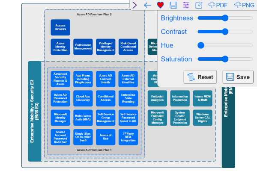Viewport: 257px width, 171px height.
Task: Click the Azure AD Premium Plan 1 label
Action: tap(94, 150)
